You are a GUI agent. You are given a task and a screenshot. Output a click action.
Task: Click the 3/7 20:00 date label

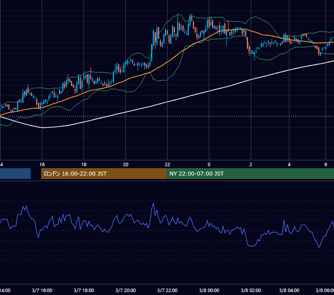point(125,290)
